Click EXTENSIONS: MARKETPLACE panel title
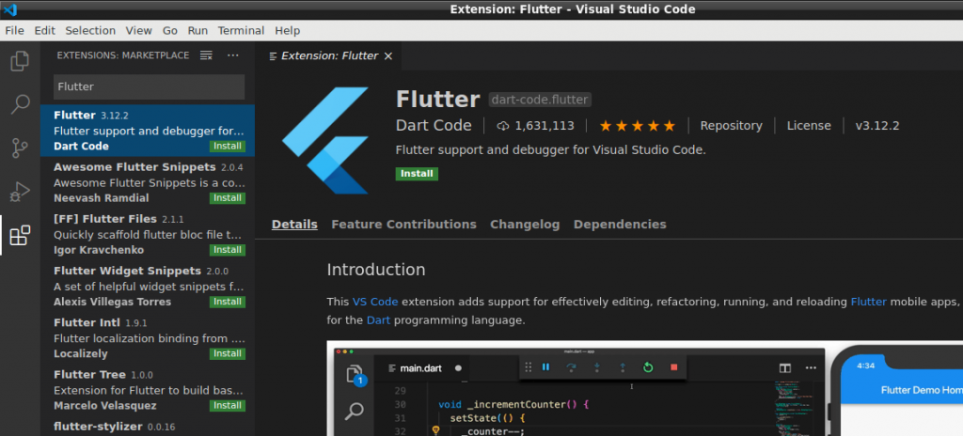Viewport: 963px width, 436px height. pos(123,55)
